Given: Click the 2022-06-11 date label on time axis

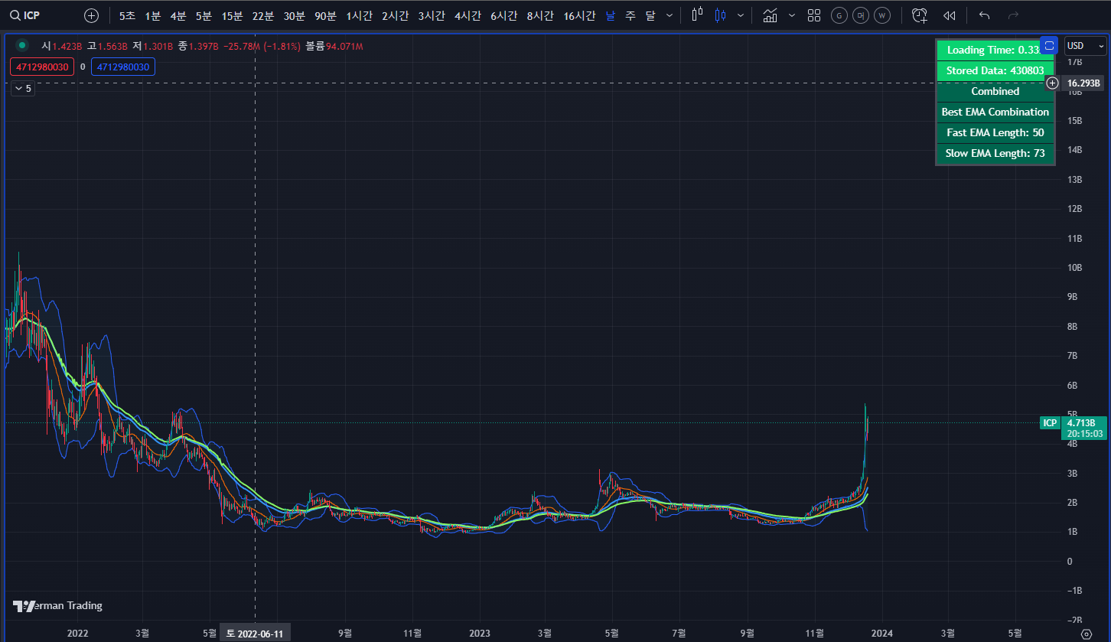Looking at the screenshot, I should tap(255, 634).
